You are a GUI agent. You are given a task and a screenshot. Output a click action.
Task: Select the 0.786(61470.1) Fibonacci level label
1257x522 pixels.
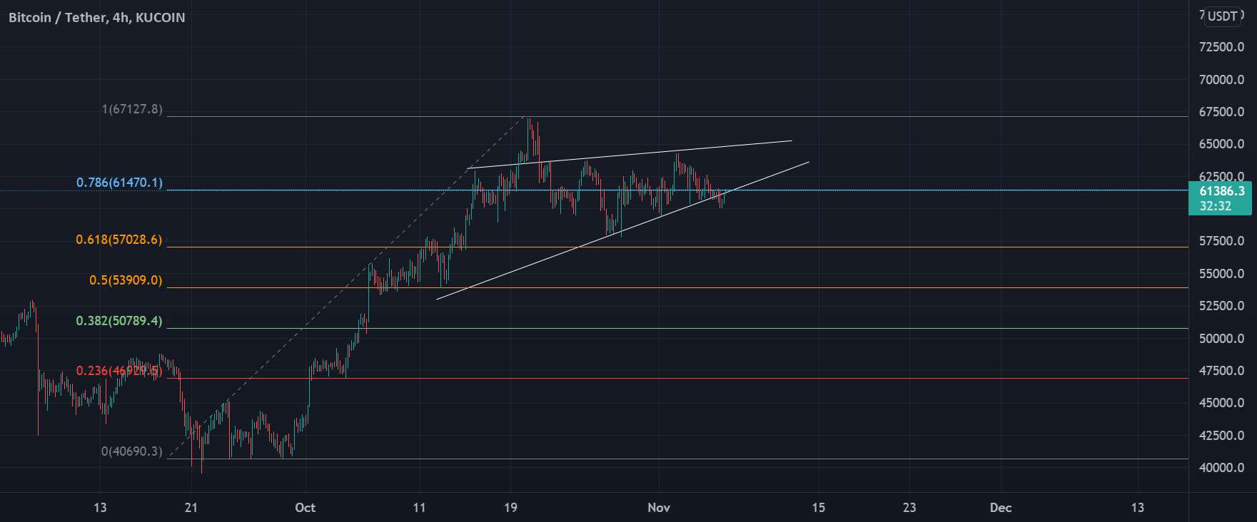click(x=119, y=183)
